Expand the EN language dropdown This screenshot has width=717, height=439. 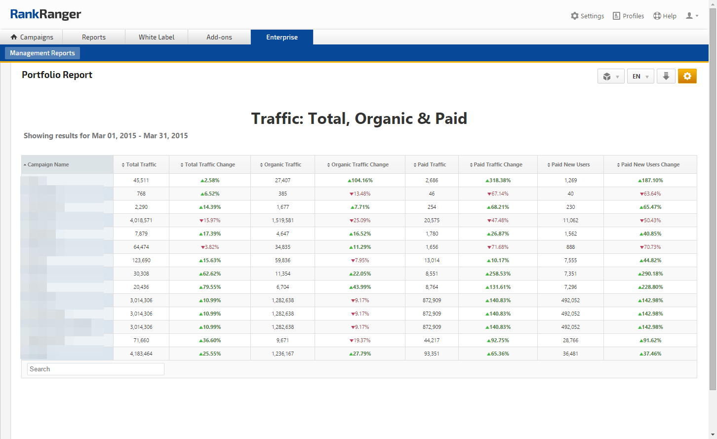point(640,77)
